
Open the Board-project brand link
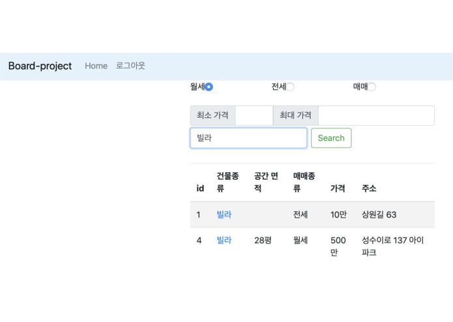coord(40,66)
